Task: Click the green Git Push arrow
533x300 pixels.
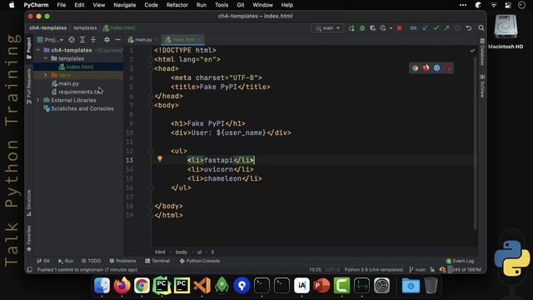Action: click(x=446, y=28)
